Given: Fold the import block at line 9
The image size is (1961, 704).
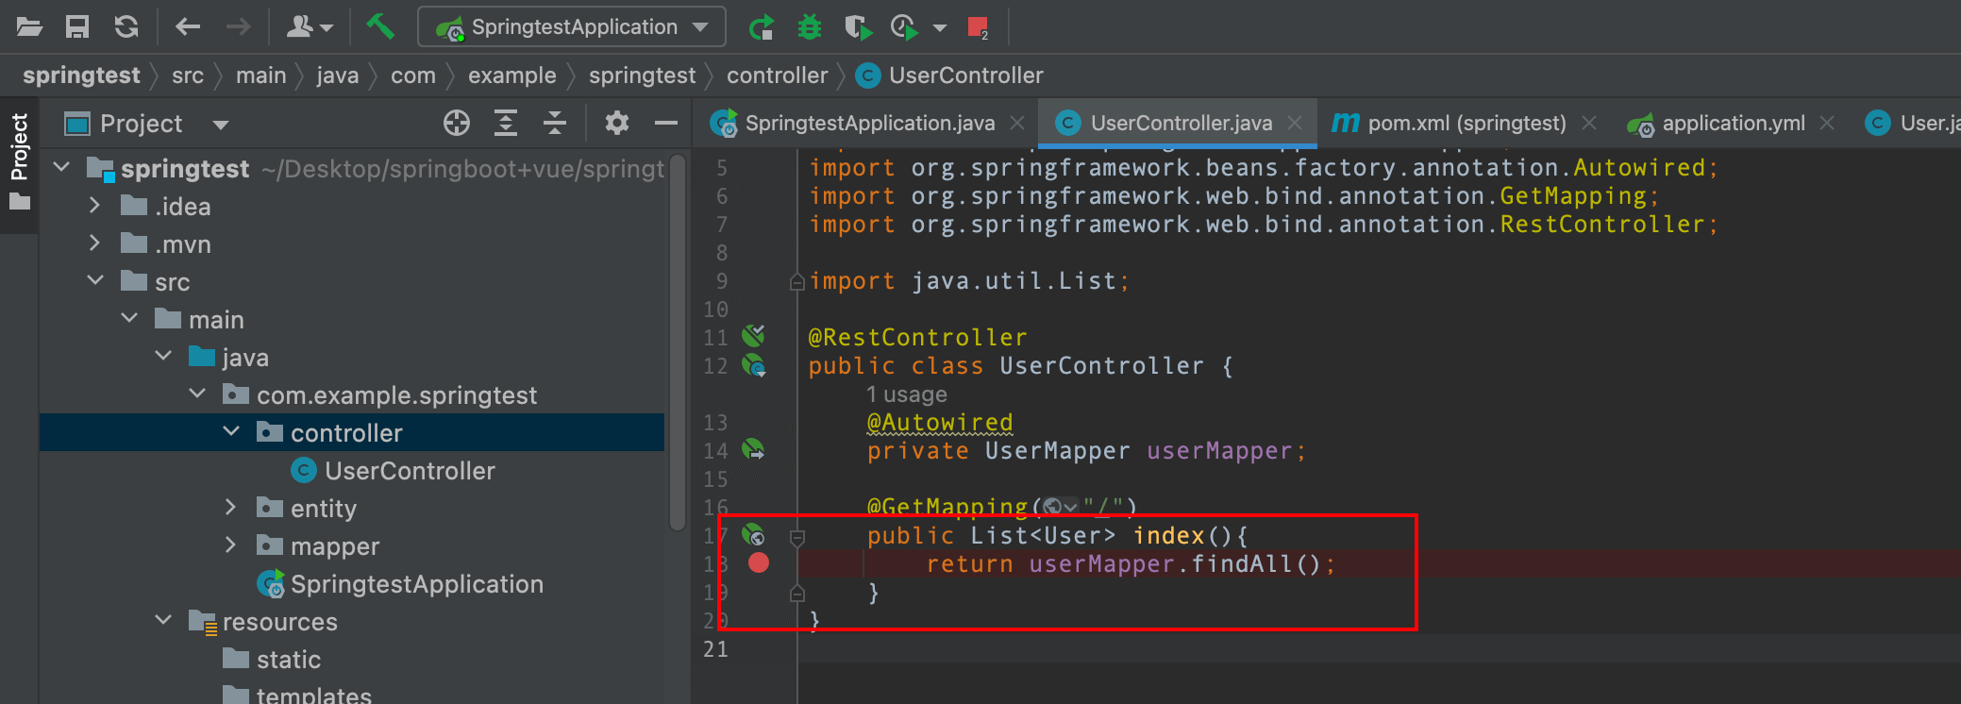Looking at the screenshot, I should [797, 281].
